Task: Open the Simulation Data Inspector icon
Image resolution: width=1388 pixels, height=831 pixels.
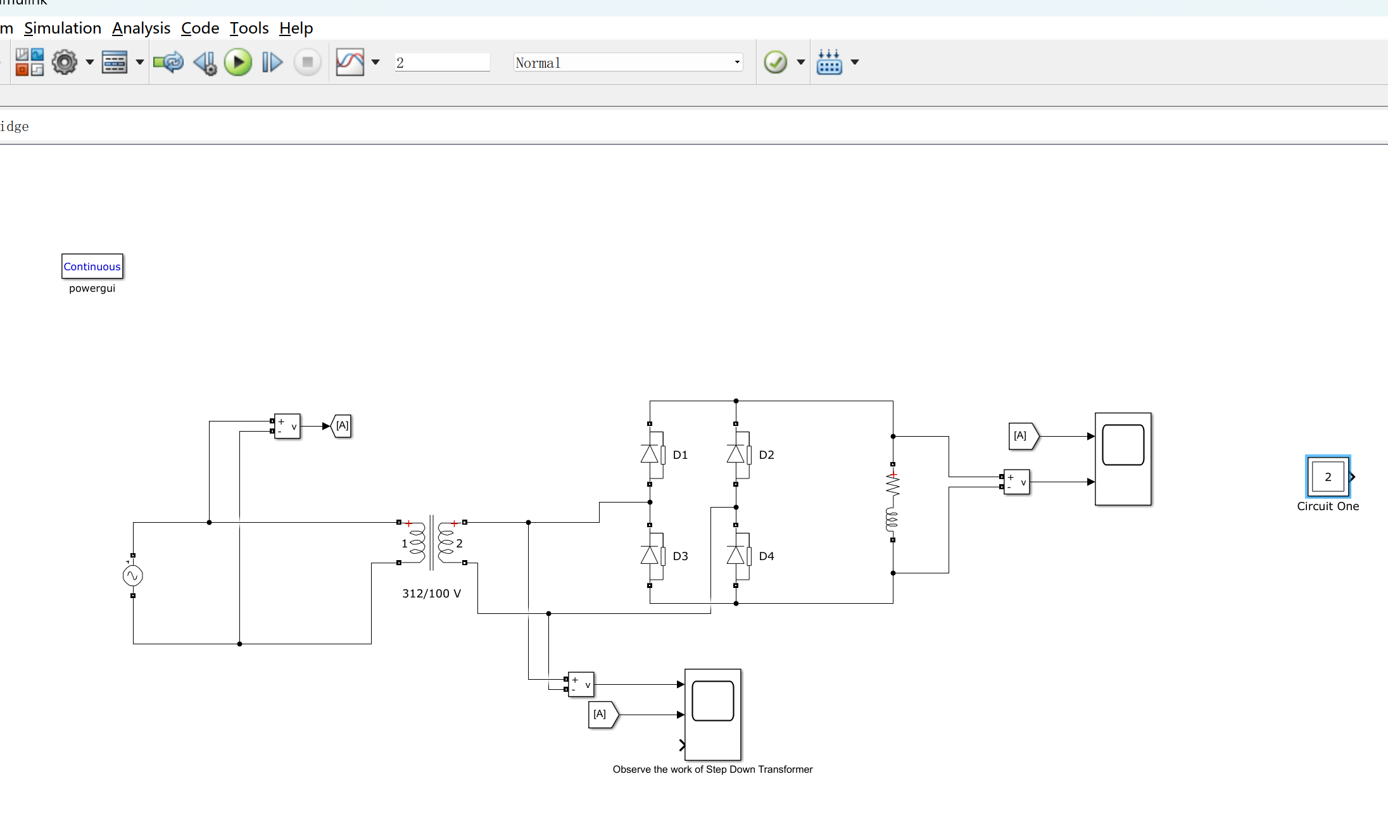Action: (x=350, y=62)
